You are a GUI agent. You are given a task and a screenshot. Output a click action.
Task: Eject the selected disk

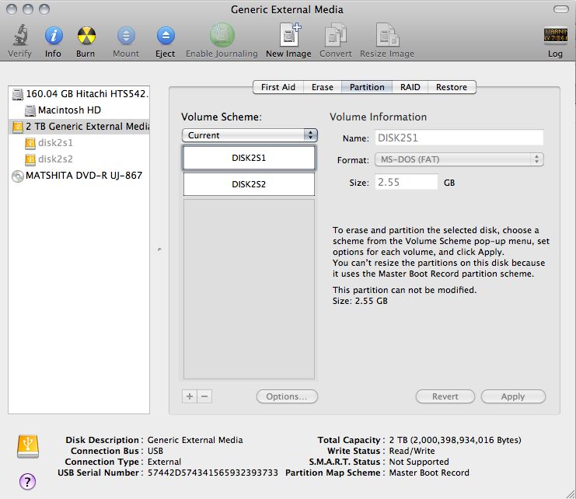pos(166,36)
